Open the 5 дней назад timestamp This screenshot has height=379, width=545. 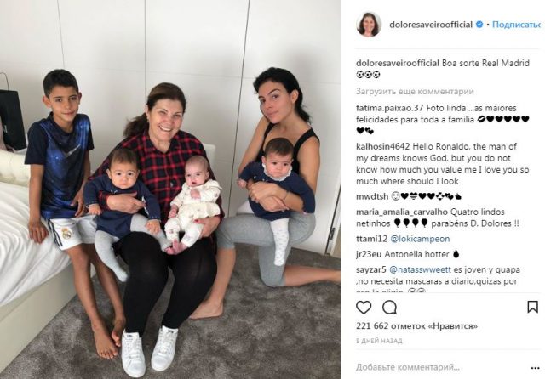(x=379, y=341)
